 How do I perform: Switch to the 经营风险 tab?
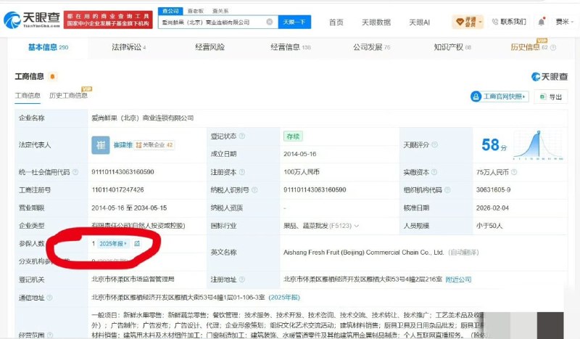tap(210, 47)
